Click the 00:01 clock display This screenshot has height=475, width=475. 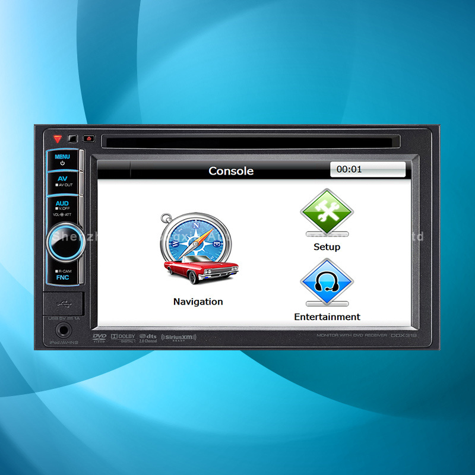(x=368, y=169)
